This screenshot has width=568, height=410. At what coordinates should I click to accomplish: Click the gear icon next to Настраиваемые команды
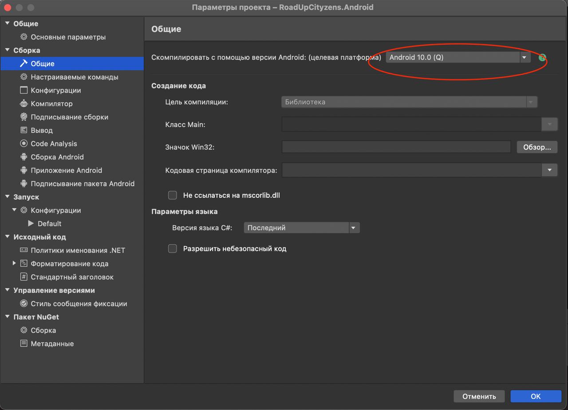pos(24,77)
